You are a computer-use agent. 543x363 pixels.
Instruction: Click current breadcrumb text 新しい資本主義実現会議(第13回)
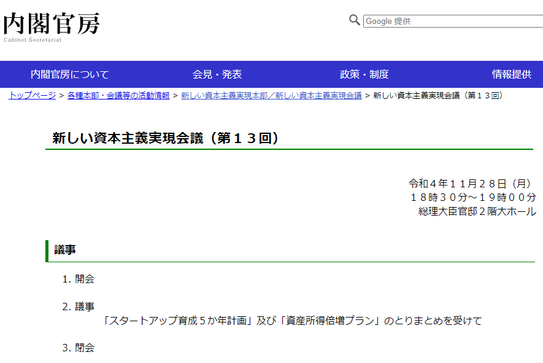coord(438,95)
